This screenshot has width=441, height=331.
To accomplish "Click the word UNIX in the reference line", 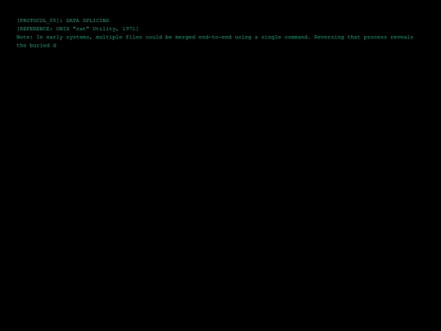I will [x=63, y=29].
